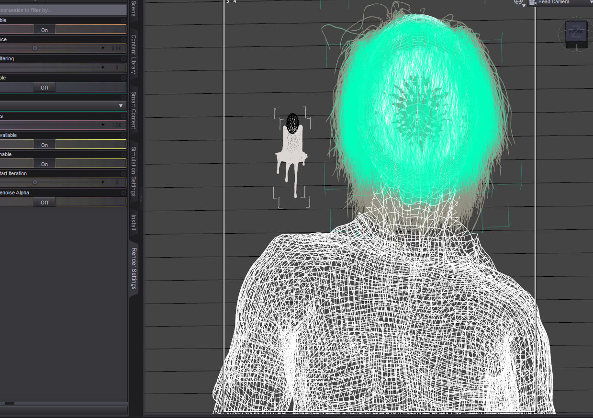
Task: Switch to the Scene side tab
Action: point(134,10)
